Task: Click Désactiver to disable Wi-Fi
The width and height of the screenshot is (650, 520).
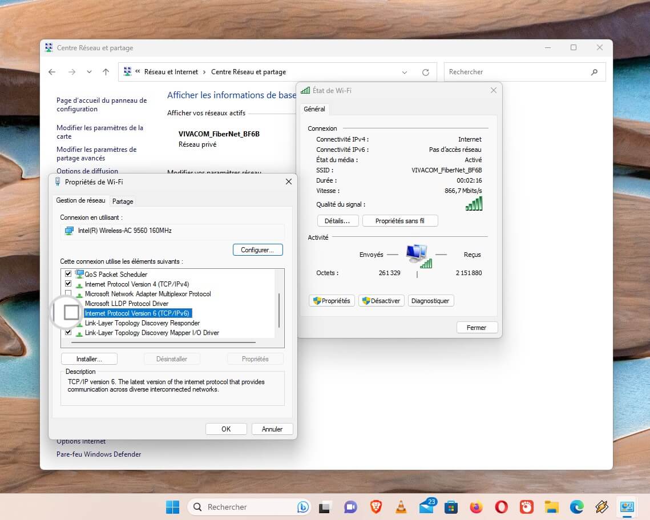Action: pyautogui.click(x=381, y=301)
